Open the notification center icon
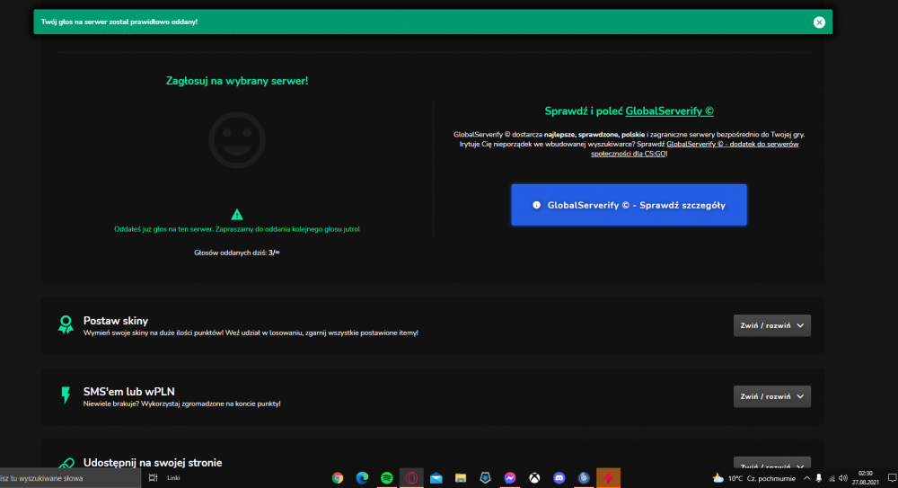Image resolution: width=898 pixels, height=488 pixels. click(x=891, y=478)
